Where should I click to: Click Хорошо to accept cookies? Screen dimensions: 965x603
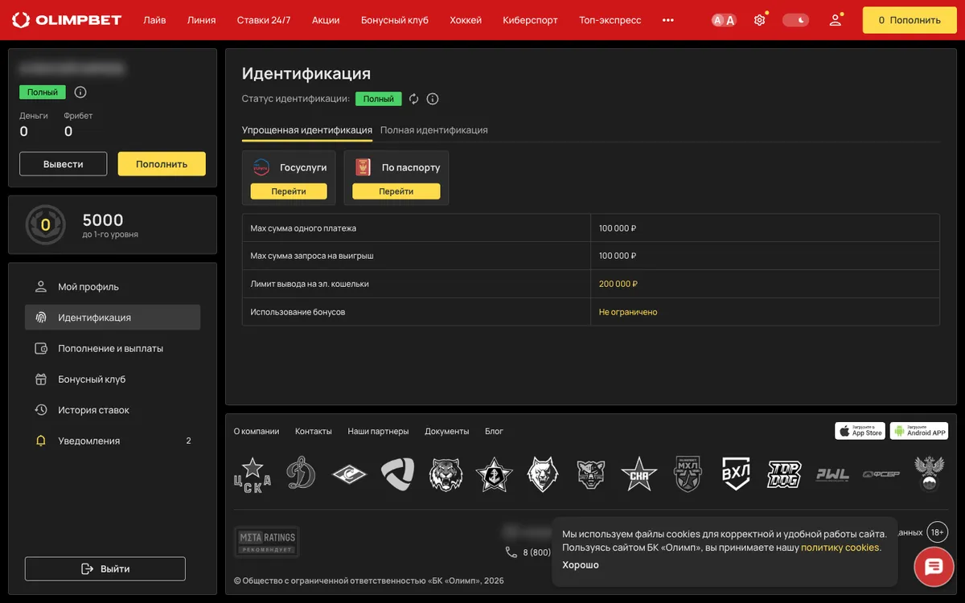pyautogui.click(x=581, y=565)
